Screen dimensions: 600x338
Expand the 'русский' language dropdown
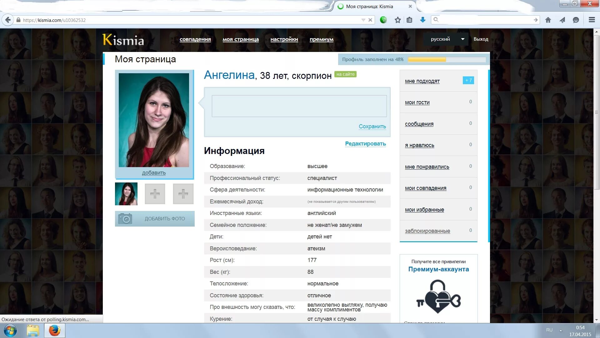446,39
